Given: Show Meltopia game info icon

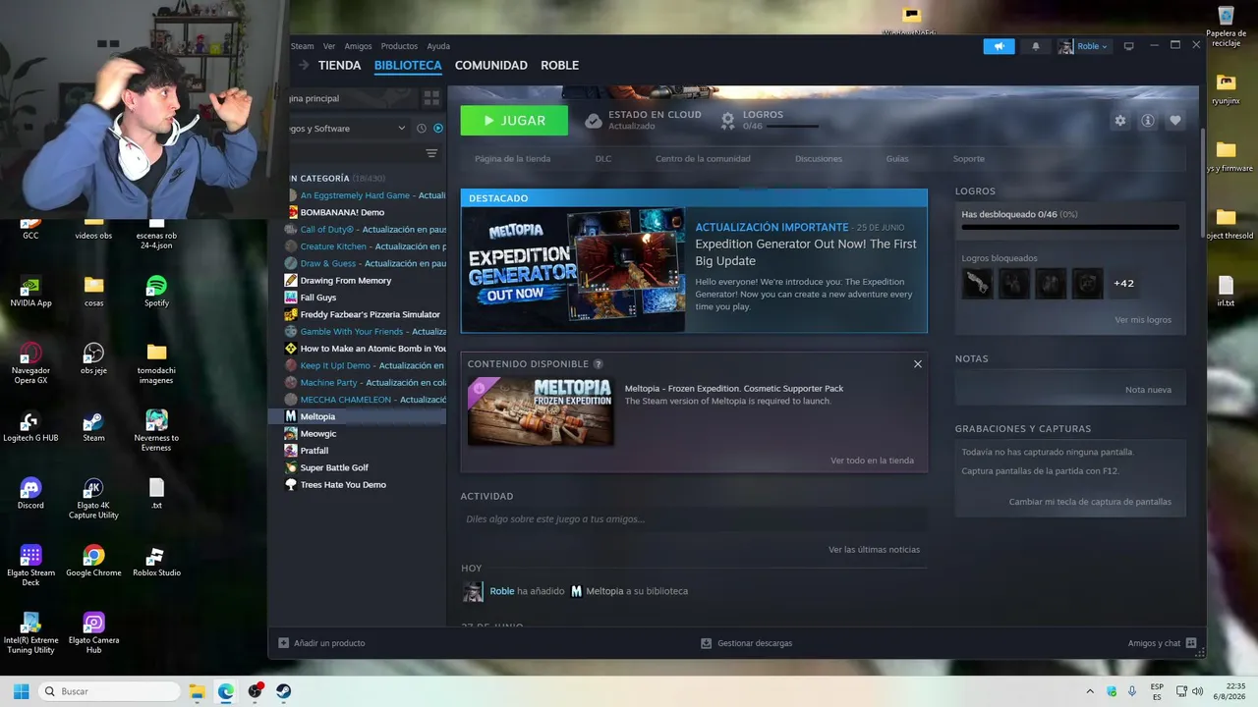Looking at the screenshot, I should [1148, 121].
